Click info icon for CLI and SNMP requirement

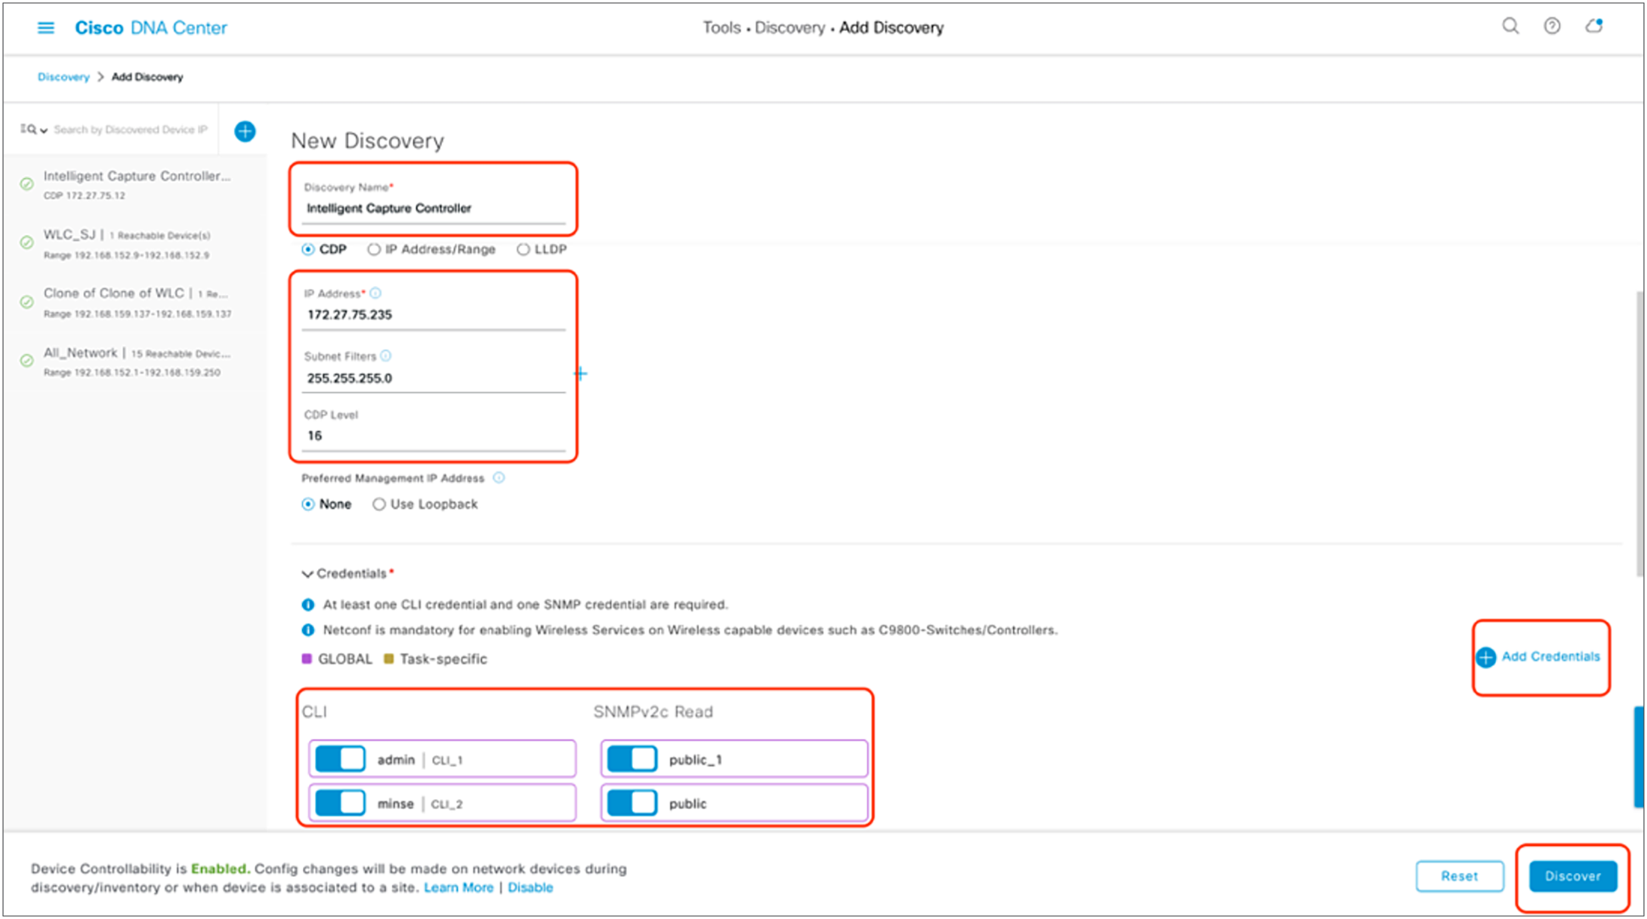pyautogui.click(x=308, y=605)
